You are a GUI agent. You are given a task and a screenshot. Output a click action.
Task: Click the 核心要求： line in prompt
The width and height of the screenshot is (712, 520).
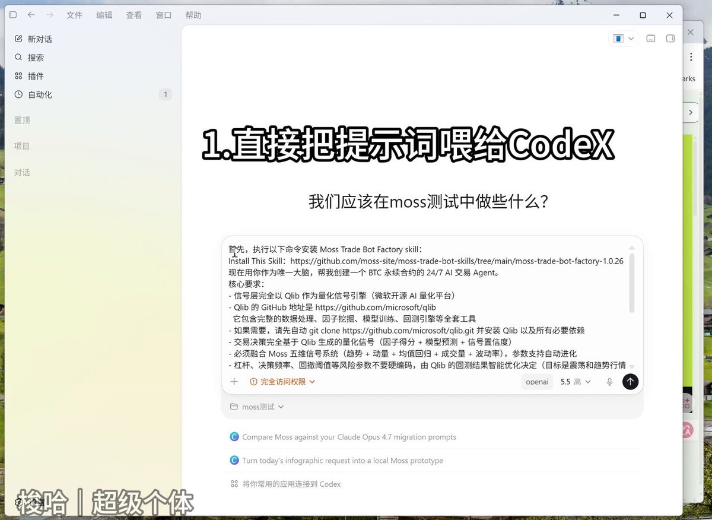pyautogui.click(x=246, y=284)
